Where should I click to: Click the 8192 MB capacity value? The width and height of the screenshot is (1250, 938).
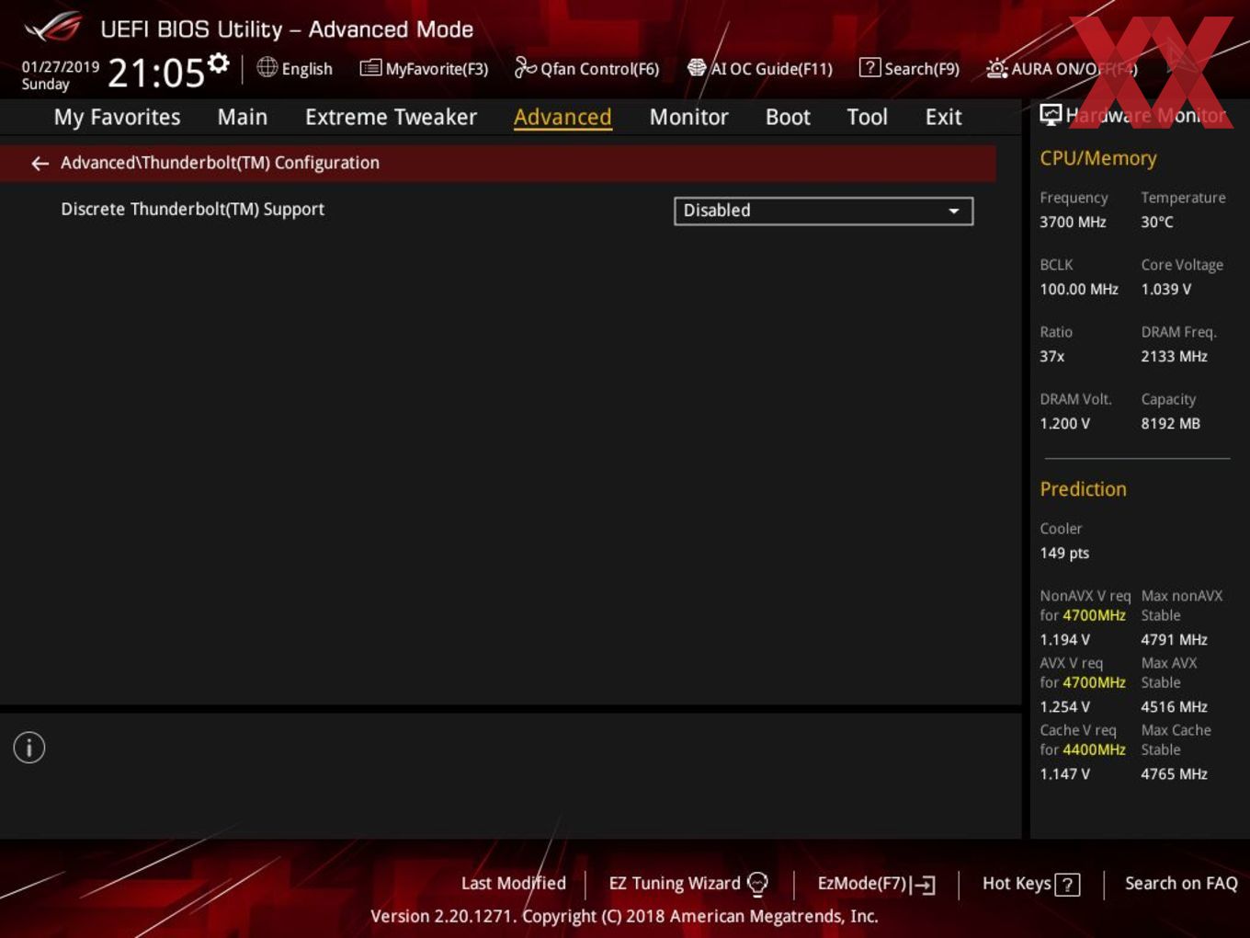click(1170, 423)
